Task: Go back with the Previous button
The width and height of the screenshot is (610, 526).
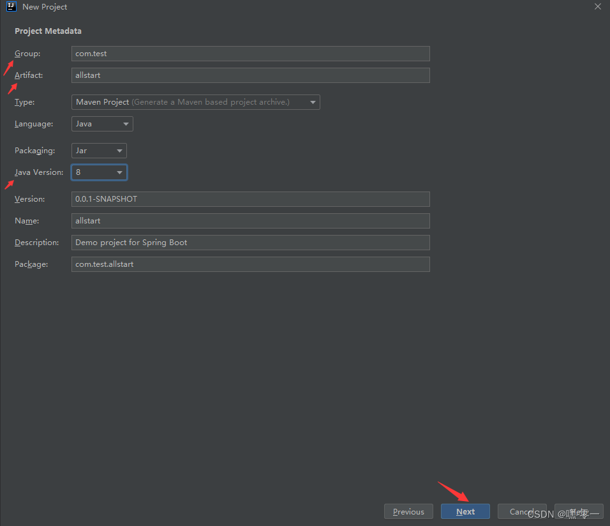Action: click(x=408, y=511)
